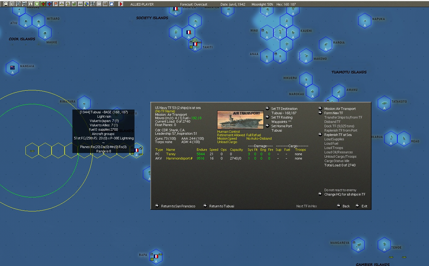The height and width of the screenshot is (266, 429).
Task: Click Disband TF option
Action: pos(332,122)
